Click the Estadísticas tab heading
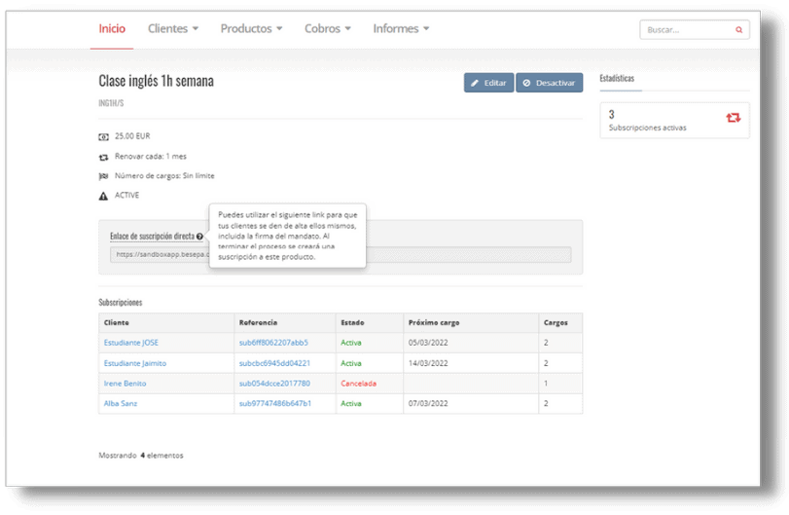The height and width of the screenshot is (515, 789). (x=617, y=79)
